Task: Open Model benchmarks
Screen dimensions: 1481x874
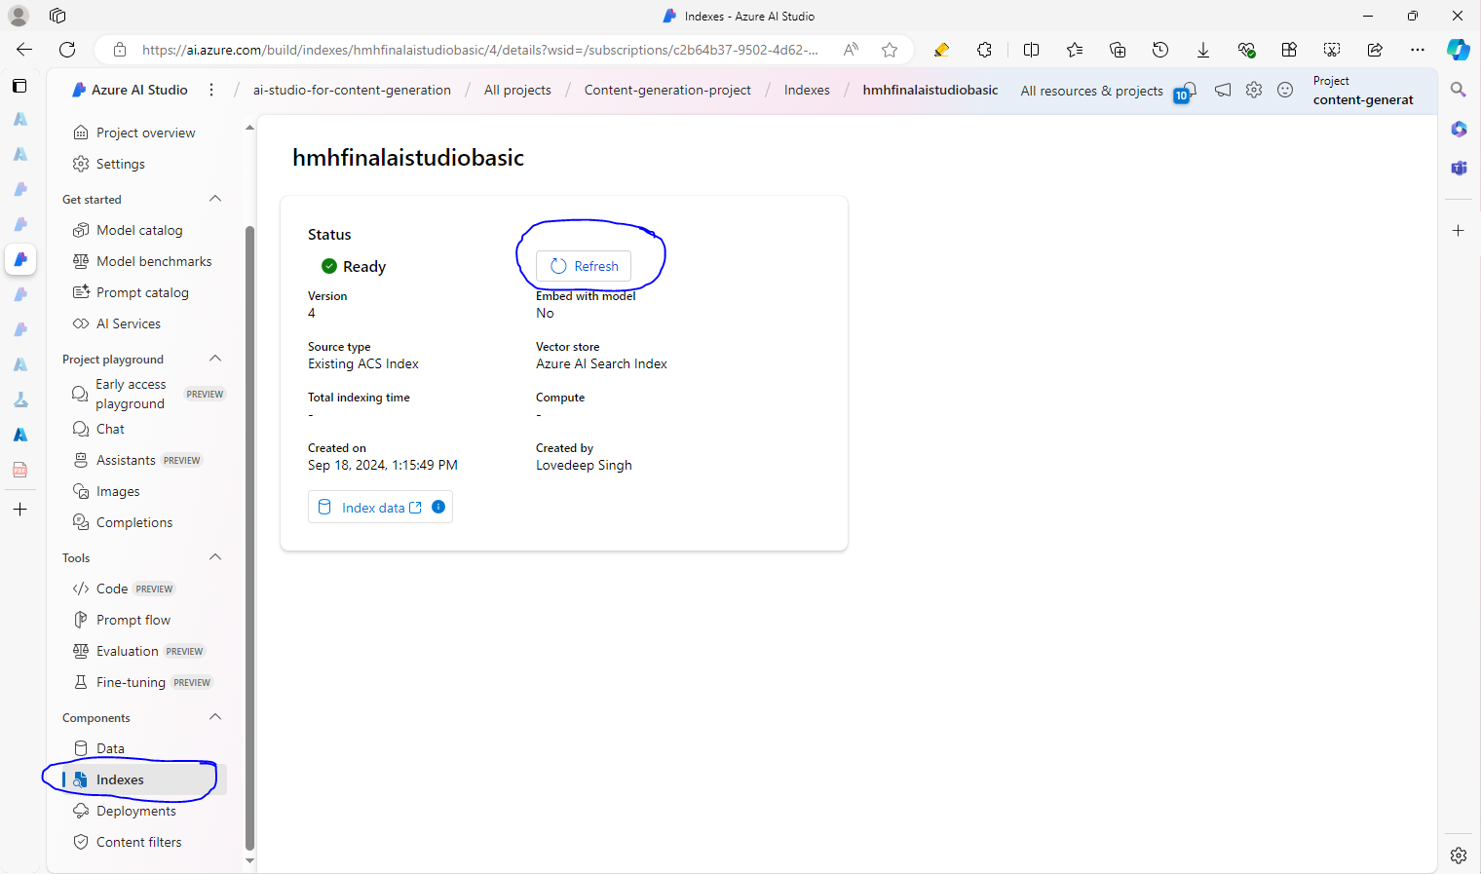Action: tap(153, 260)
